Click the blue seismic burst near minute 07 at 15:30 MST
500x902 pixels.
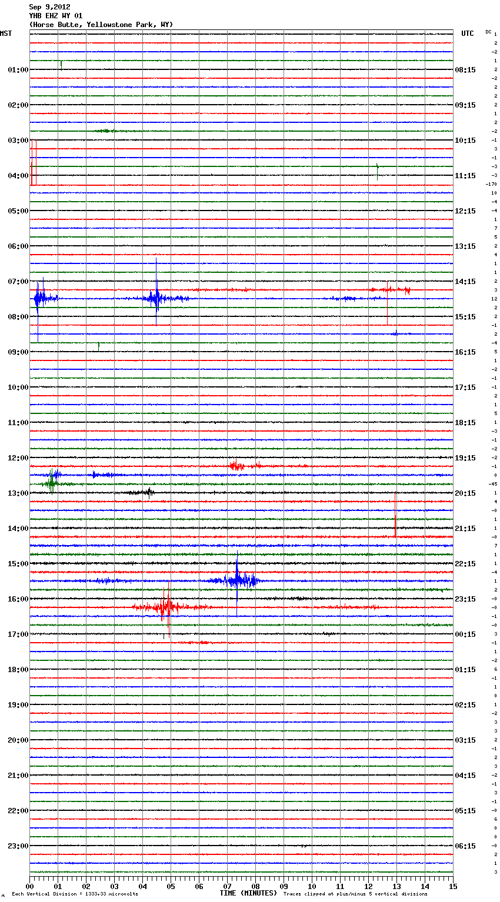[237, 581]
